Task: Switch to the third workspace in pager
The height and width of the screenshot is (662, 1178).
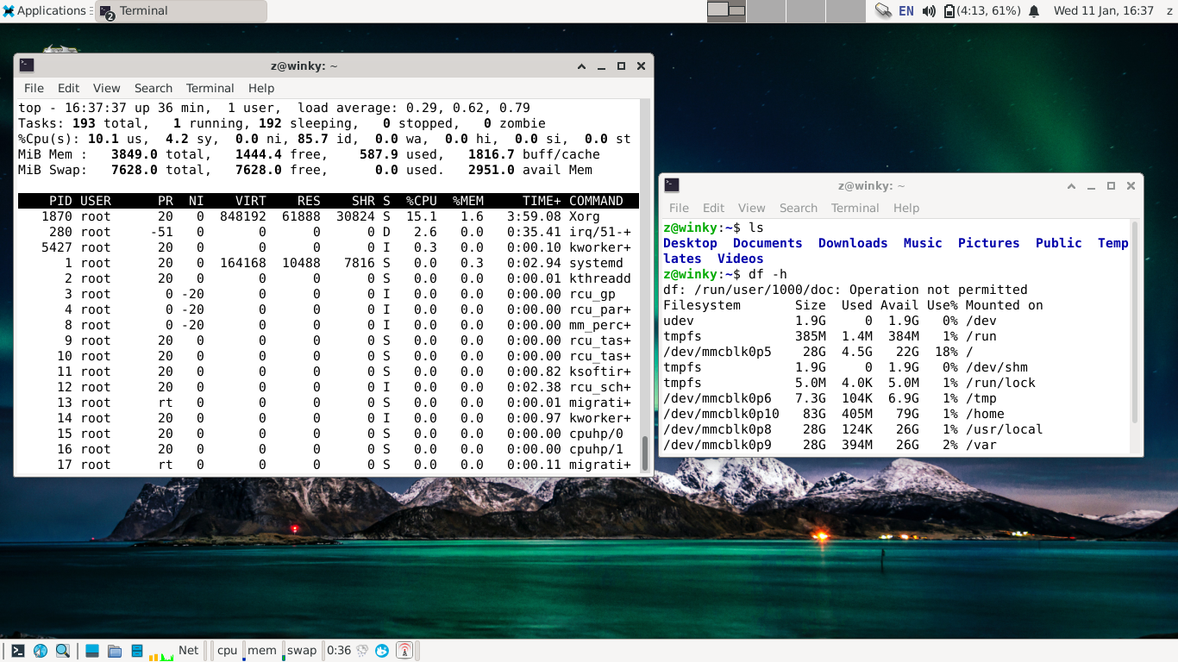Action: [x=805, y=11]
